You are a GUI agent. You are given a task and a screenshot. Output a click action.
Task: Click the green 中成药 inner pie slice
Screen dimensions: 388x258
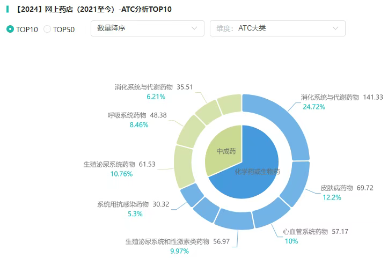[225, 150]
